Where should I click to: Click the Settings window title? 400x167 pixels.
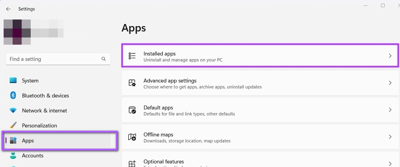click(x=26, y=9)
